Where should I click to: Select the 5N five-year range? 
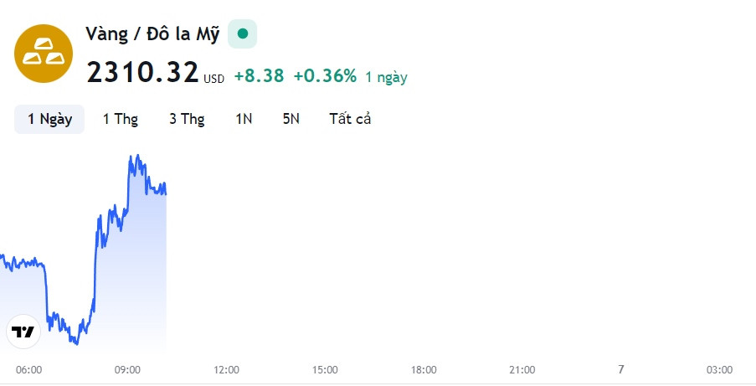pos(291,119)
